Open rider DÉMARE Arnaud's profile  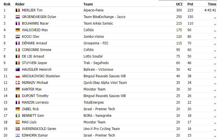[x=34, y=43]
